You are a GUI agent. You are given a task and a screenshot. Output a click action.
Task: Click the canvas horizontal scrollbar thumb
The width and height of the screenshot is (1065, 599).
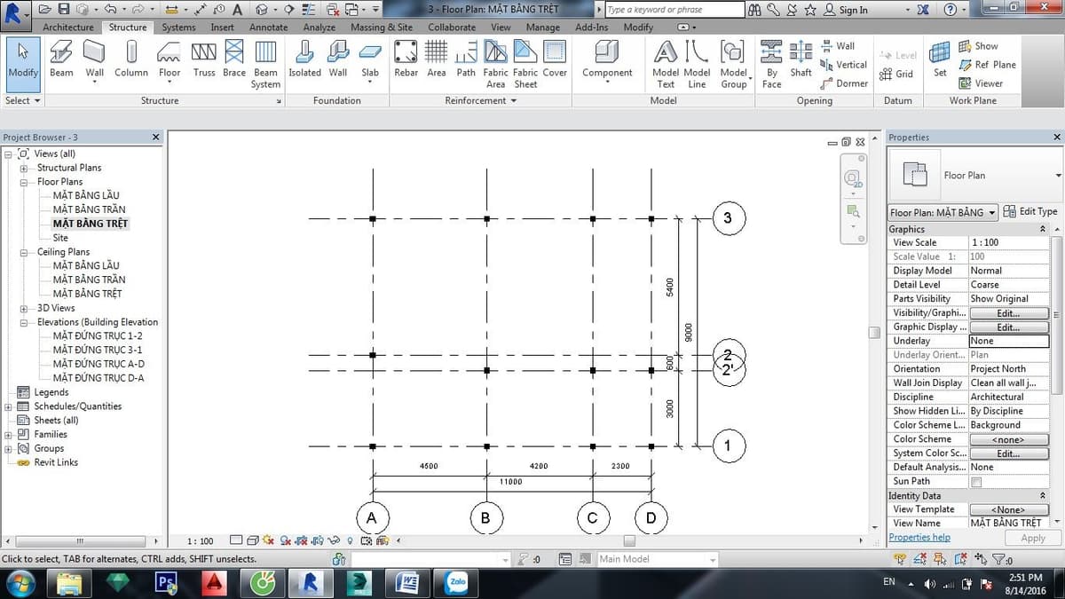(x=629, y=540)
